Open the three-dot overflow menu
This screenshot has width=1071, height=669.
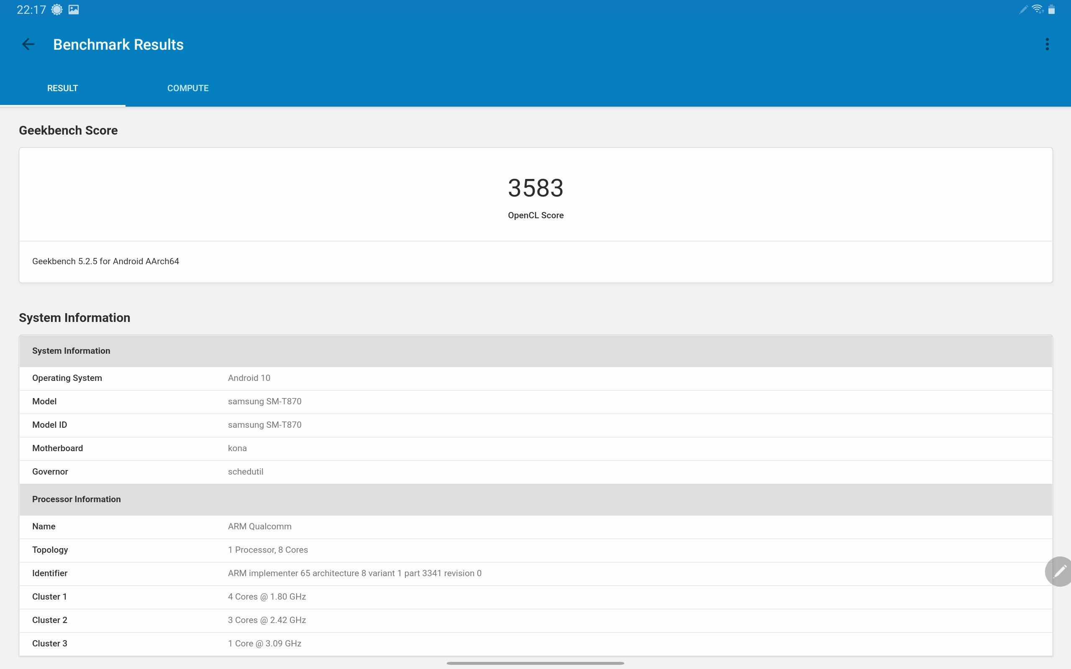click(x=1047, y=44)
